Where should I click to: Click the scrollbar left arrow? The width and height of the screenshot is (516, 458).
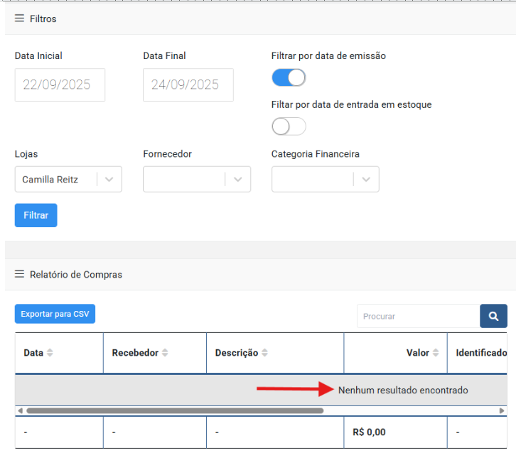20,410
